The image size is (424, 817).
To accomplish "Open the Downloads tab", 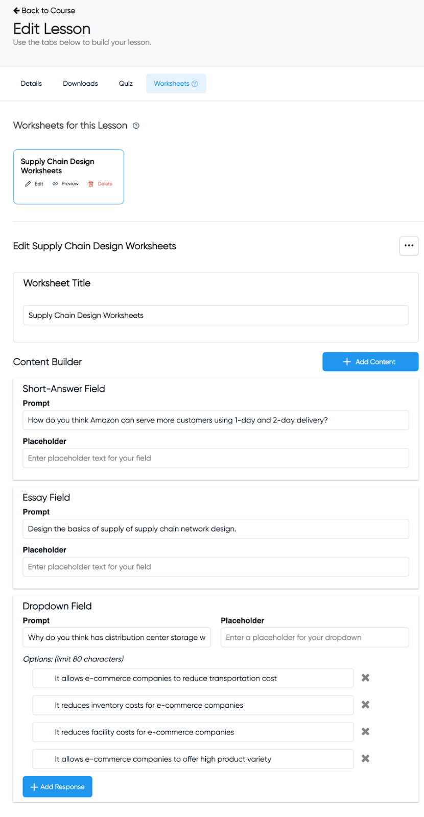I will (80, 84).
